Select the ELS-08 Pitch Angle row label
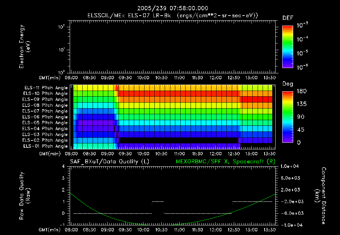This screenshot has width=340, height=235. [45, 105]
